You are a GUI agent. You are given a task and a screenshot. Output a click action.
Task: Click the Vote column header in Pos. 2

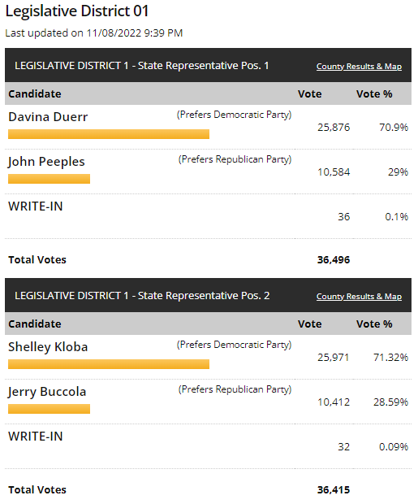pyautogui.click(x=309, y=324)
